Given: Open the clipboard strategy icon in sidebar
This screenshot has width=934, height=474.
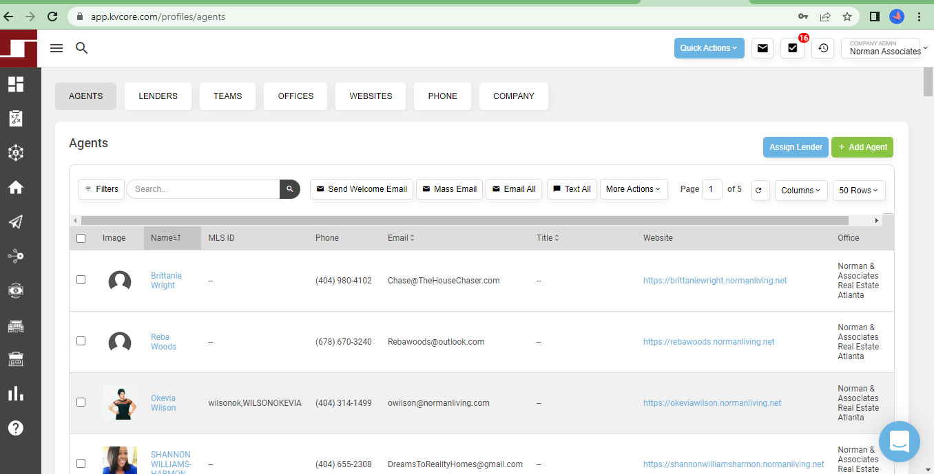Looking at the screenshot, I should click(x=16, y=118).
